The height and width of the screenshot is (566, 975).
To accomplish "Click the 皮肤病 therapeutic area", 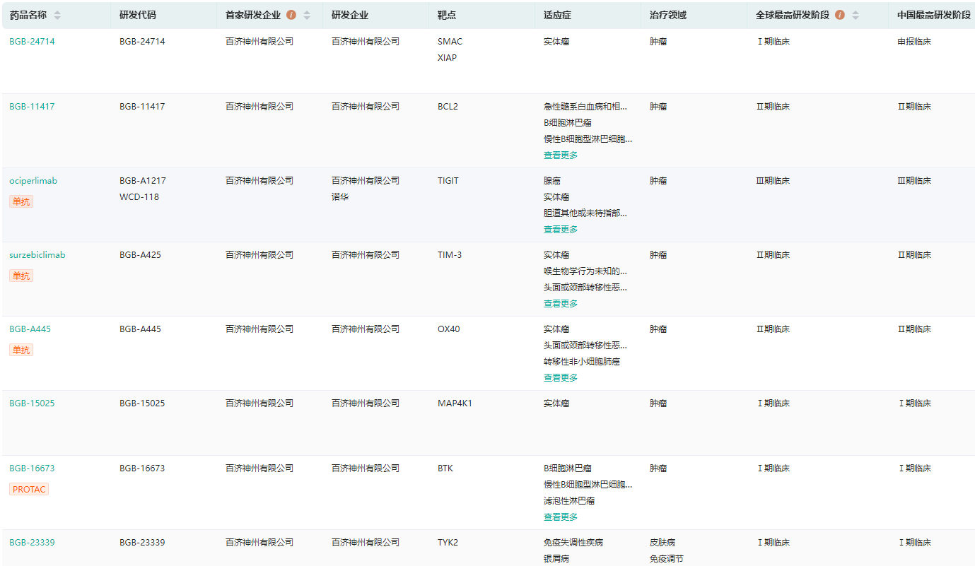I will click(662, 543).
